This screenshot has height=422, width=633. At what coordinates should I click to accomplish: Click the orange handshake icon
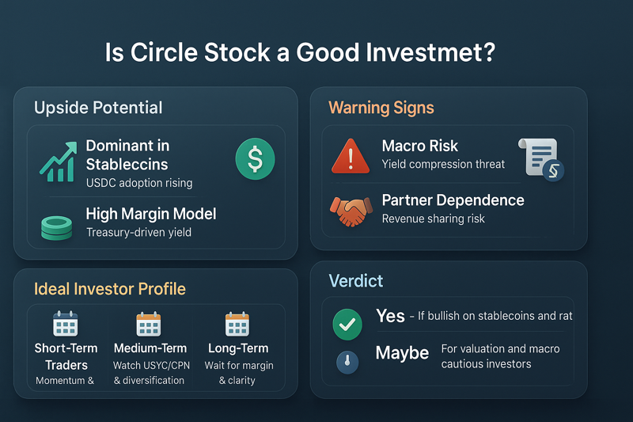(351, 211)
